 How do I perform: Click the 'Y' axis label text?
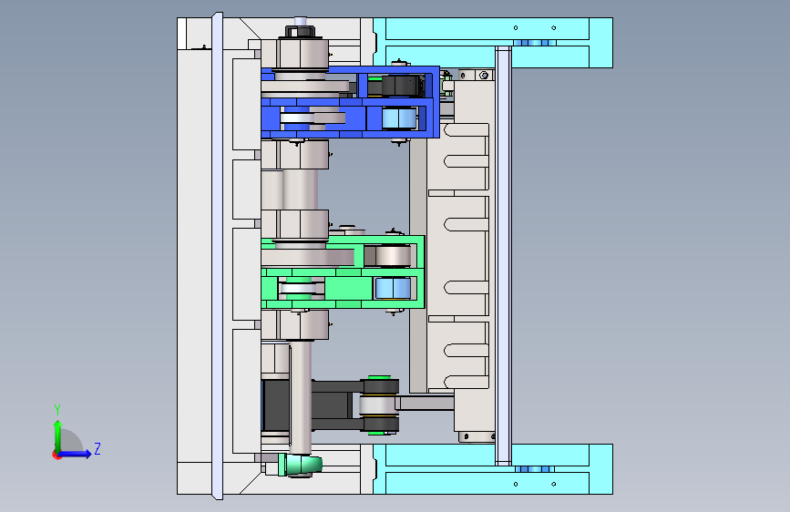pos(57,410)
